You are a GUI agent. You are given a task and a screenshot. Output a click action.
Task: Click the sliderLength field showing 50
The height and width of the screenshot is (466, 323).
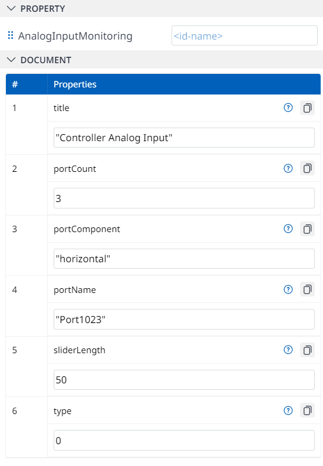tap(184, 380)
